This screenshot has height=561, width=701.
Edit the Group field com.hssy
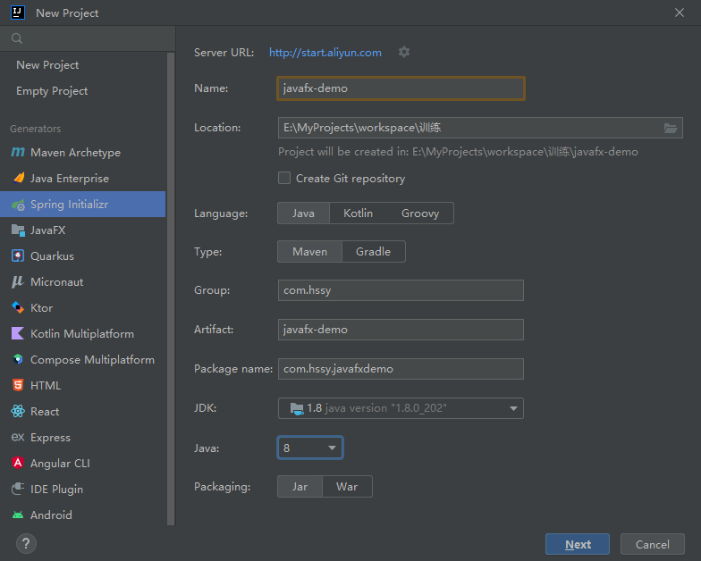(401, 290)
